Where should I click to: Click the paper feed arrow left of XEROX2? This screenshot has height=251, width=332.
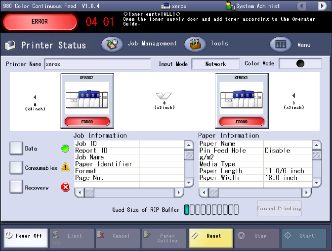[x=35, y=97]
